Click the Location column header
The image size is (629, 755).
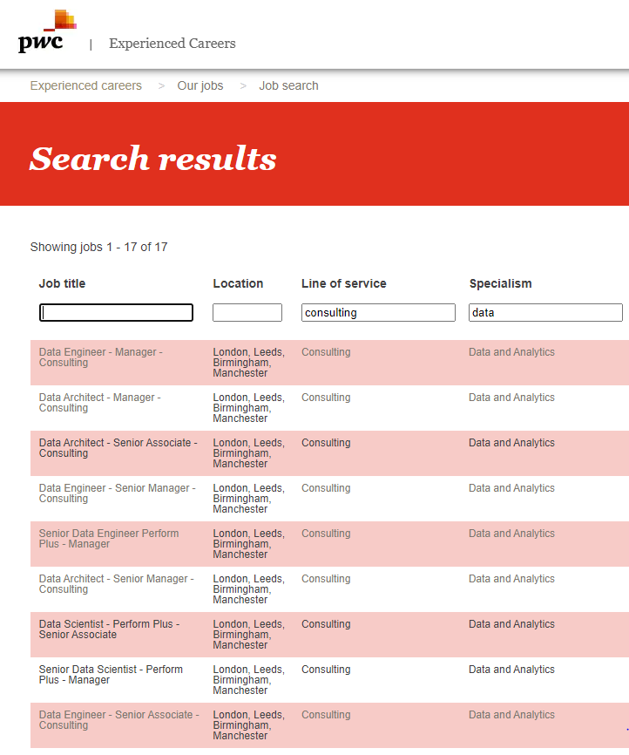click(x=238, y=283)
